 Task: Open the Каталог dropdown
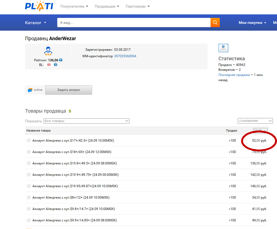point(35,23)
